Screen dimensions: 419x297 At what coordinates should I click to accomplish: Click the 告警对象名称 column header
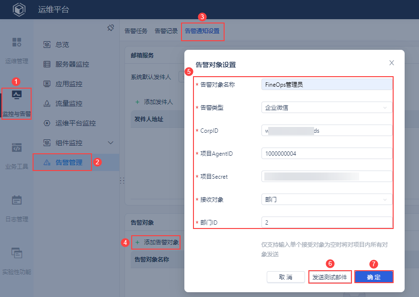click(152, 259)
